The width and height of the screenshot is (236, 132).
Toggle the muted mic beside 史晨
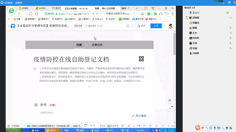pyautogui.click(x=230, y=48)
